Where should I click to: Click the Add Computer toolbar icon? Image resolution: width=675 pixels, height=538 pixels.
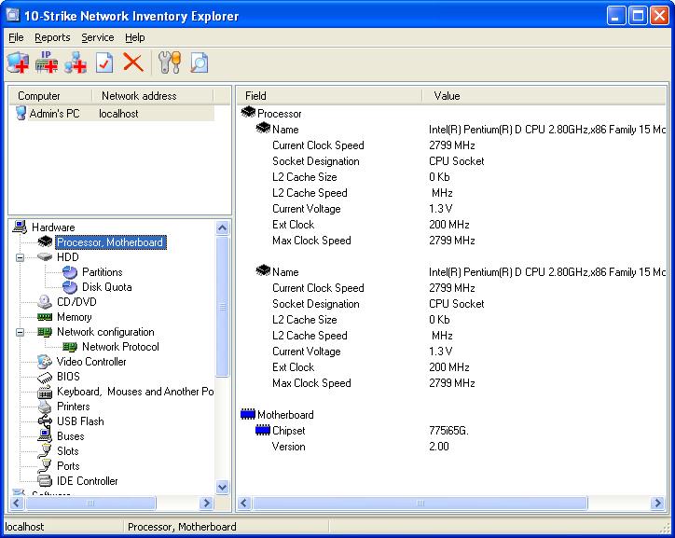click(18, 62)
